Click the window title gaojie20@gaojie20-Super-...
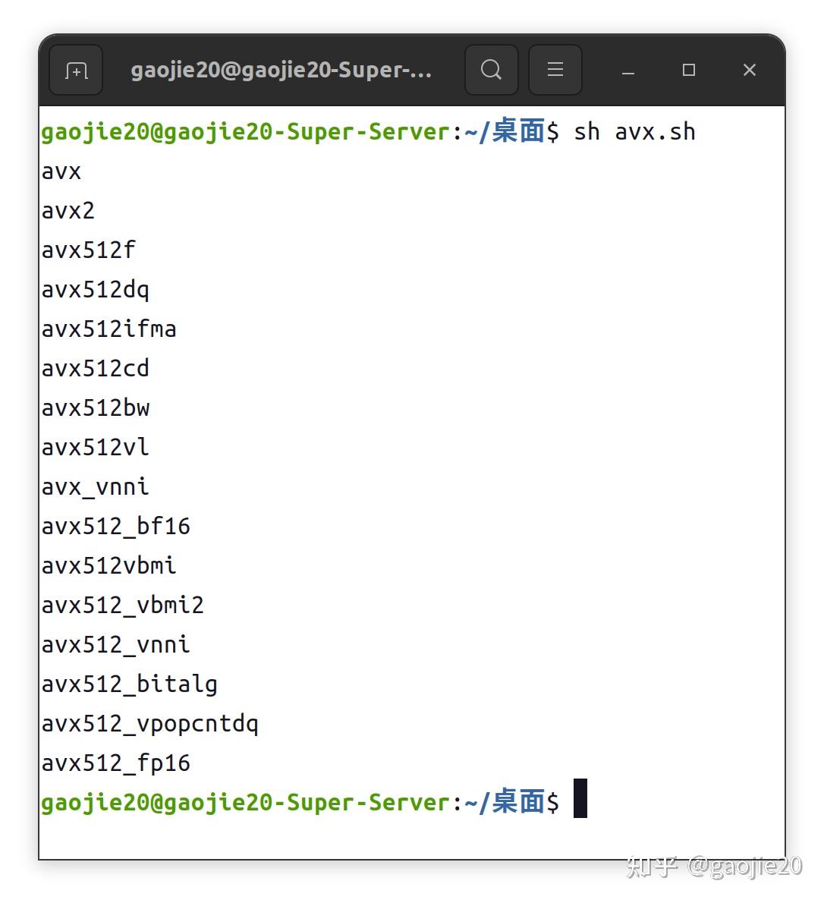 (281, 71)
